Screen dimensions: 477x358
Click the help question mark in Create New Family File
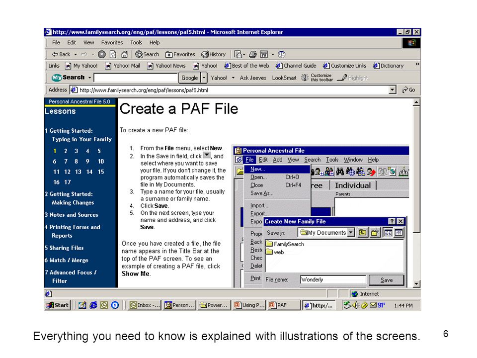click(x=392, y=221)
